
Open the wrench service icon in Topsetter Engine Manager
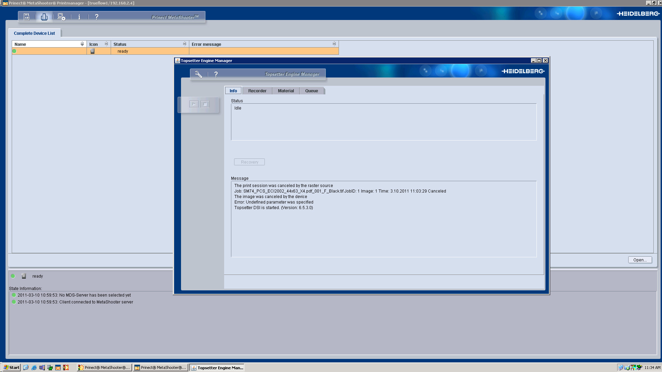tap(199, 74)
